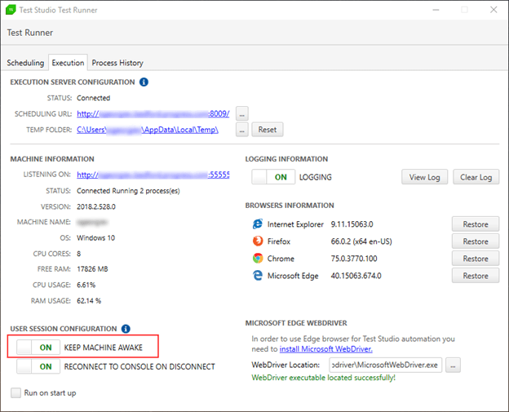
Task: Enable the Run on start up checkbox
Action: point(16,393)
